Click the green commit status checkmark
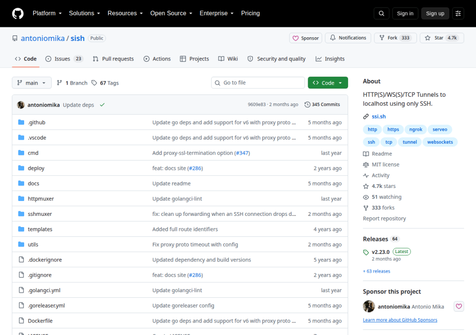The height and width of the screenshot is (335, 476). (x=102, y=105)
